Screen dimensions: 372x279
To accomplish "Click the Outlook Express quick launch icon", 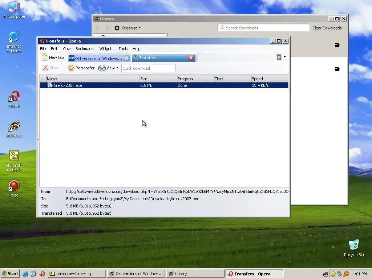I will (33, 274).
